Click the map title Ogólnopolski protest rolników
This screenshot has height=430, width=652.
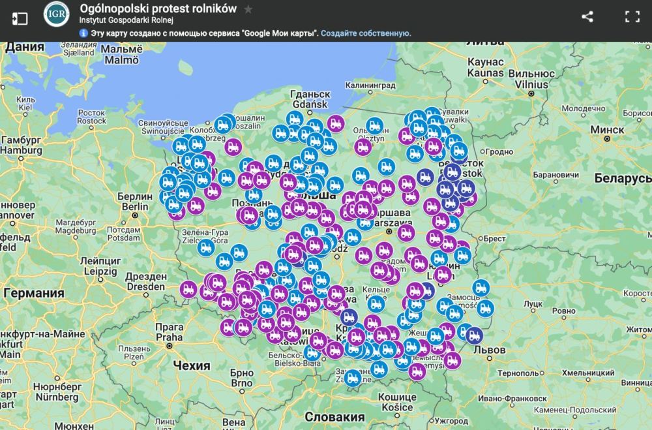[158, 9]
